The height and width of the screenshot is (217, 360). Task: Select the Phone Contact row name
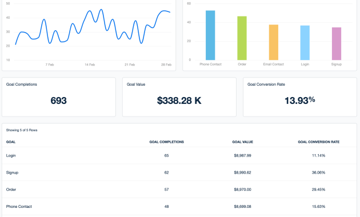click(19, 207)
